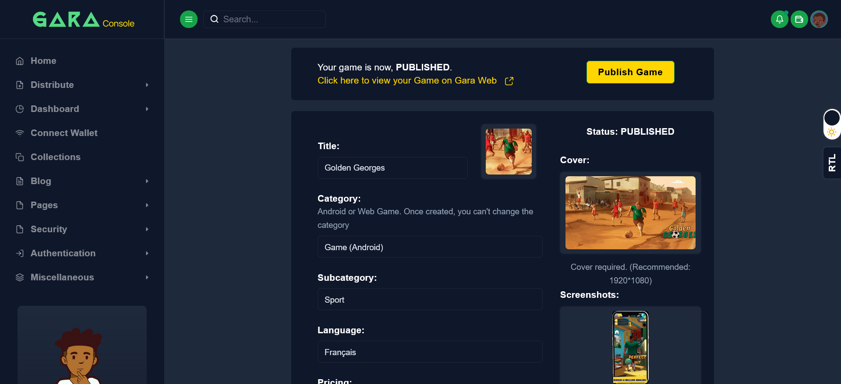Click the search magnifier icon

(214, 19)
